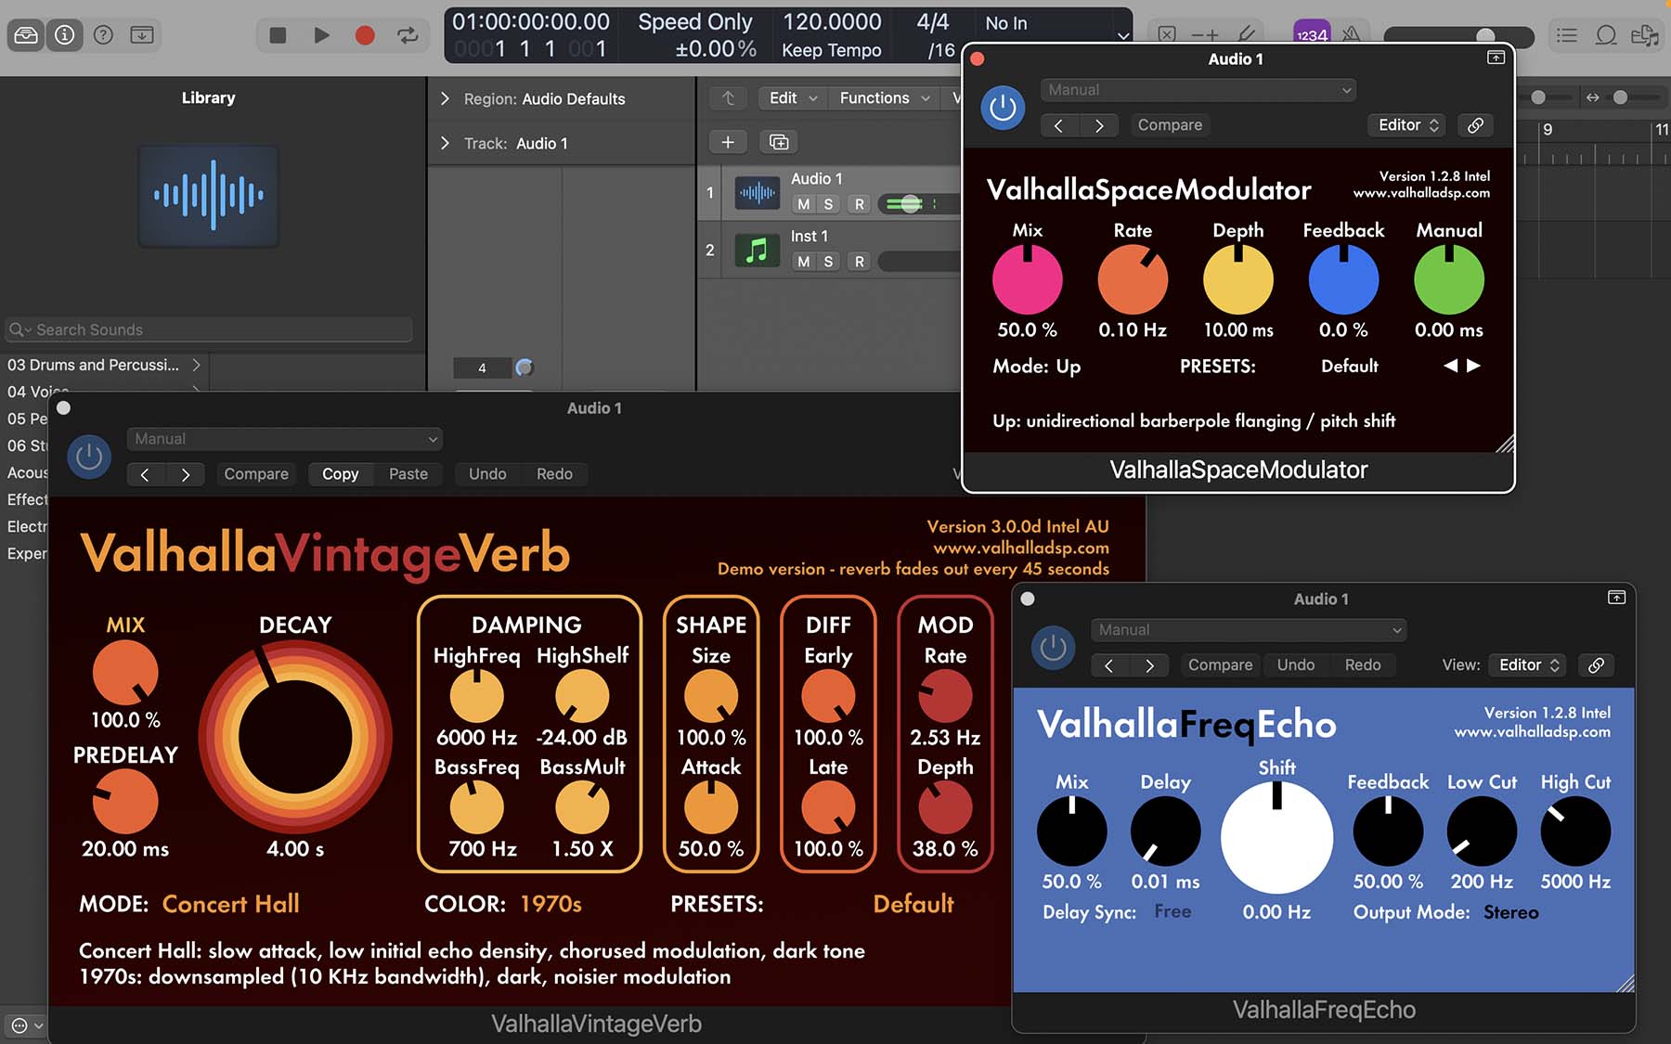
Task: Click Copy in the ValhallaVintageVerb header
Action: (x=341, y=474)
